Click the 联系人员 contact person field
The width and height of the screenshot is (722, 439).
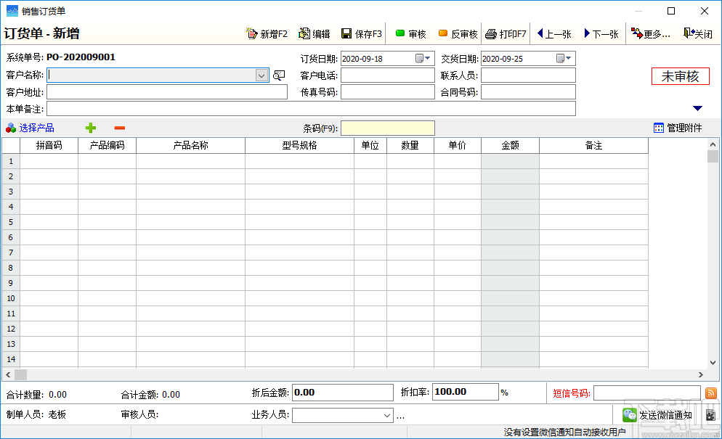click(528, 75)
